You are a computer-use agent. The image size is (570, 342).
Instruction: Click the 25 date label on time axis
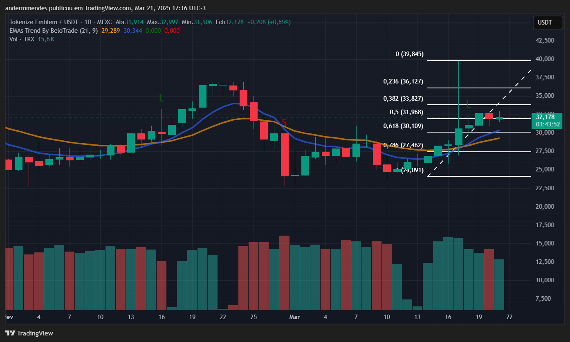pos(254,317)
